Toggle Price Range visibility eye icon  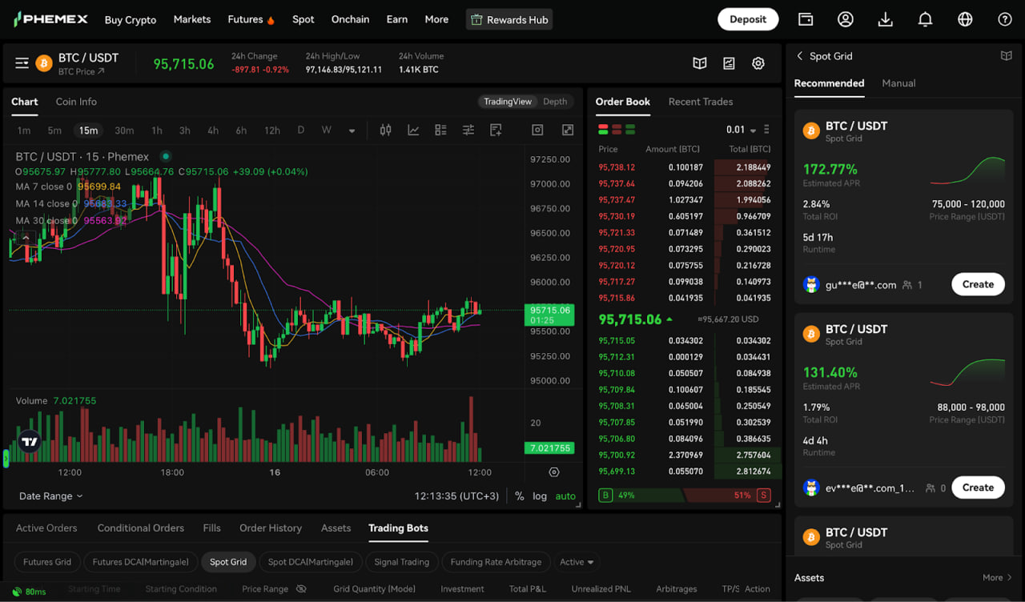pyautogui.click(x=301, y=589)
